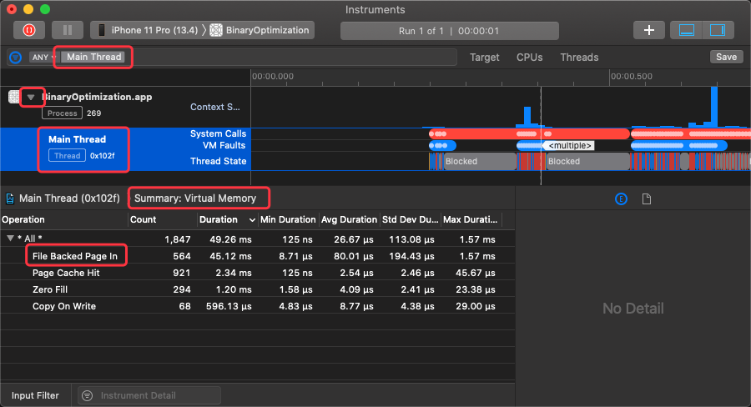
Task: Click the filter icon in Instrument Detail field
Action: (x=87, y=395)
